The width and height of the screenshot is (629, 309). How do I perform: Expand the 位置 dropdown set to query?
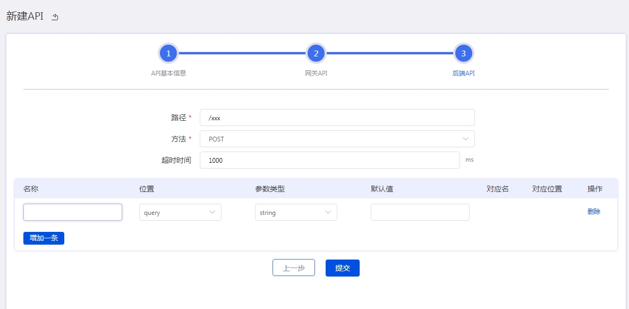(x=180, y=212)
